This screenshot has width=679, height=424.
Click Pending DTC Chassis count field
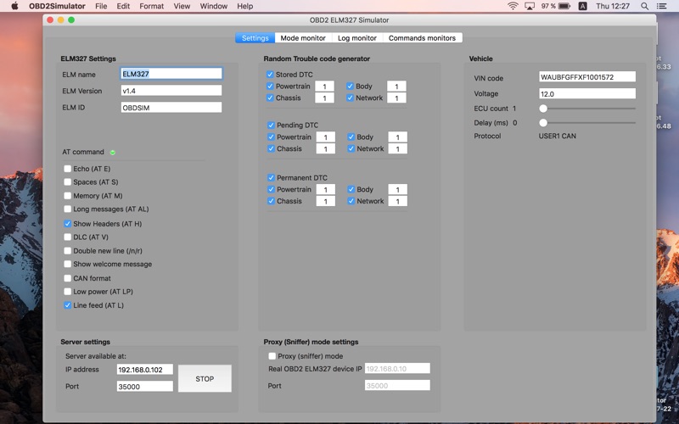point(326,148)
